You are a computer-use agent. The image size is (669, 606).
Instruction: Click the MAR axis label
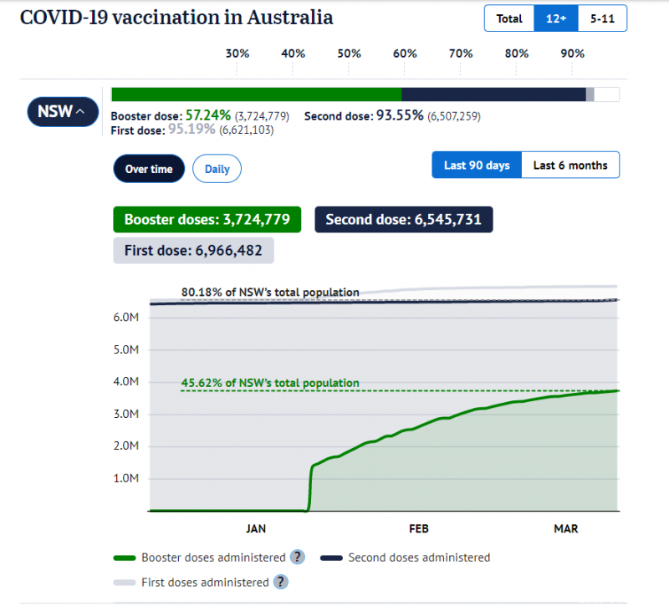pos(566,529)
